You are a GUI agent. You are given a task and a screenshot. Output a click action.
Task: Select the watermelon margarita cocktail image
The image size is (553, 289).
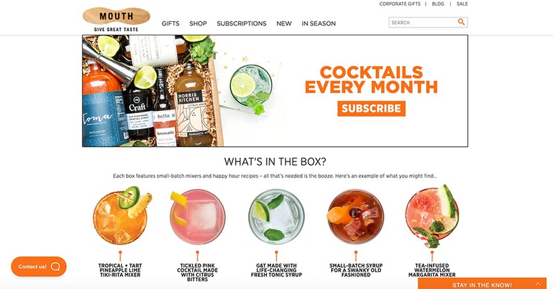tap(432, 216)
